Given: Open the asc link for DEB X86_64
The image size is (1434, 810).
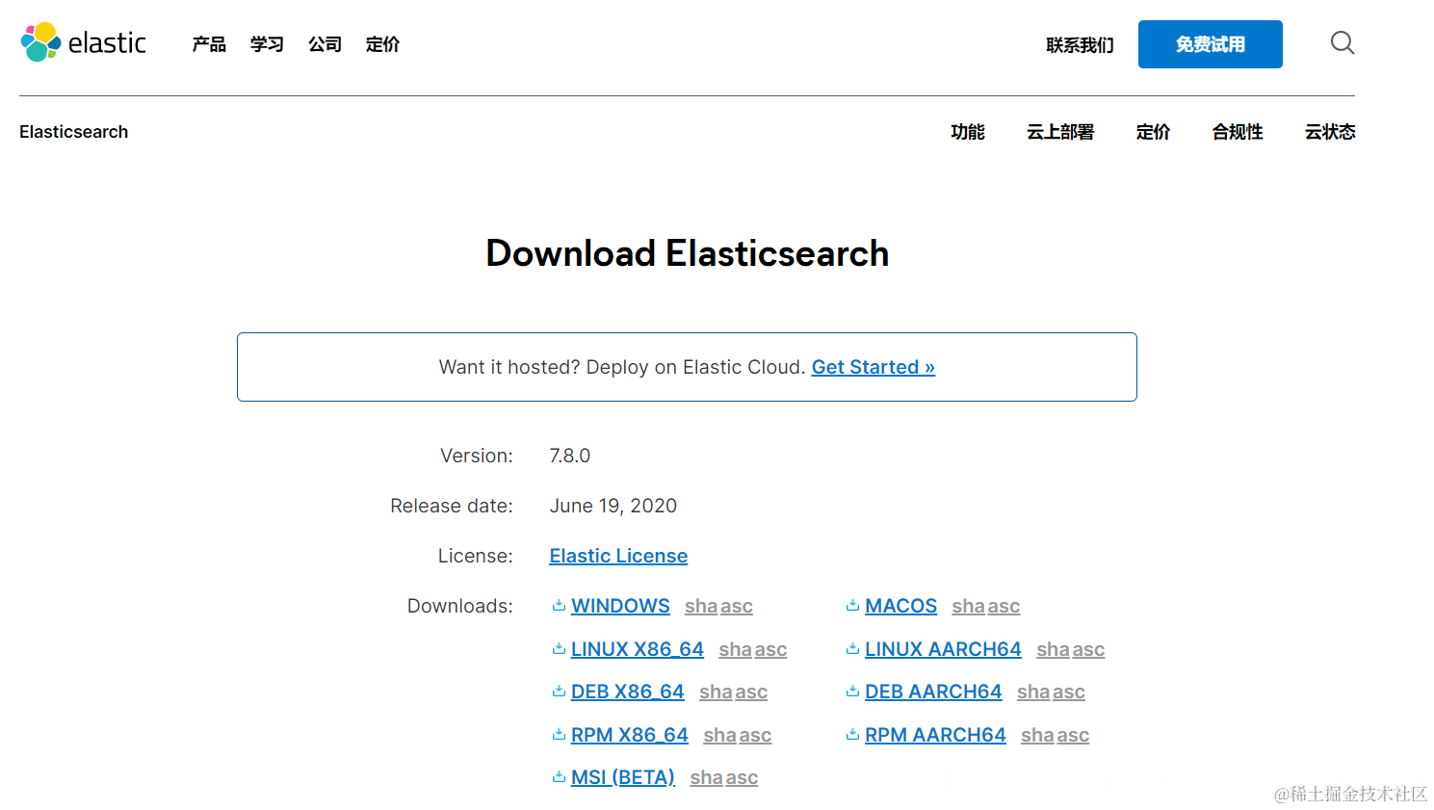Looking at the screenshot, I should point(751,692).
